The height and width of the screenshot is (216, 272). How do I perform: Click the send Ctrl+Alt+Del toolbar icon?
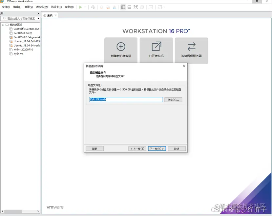click(x=93, y=7)
